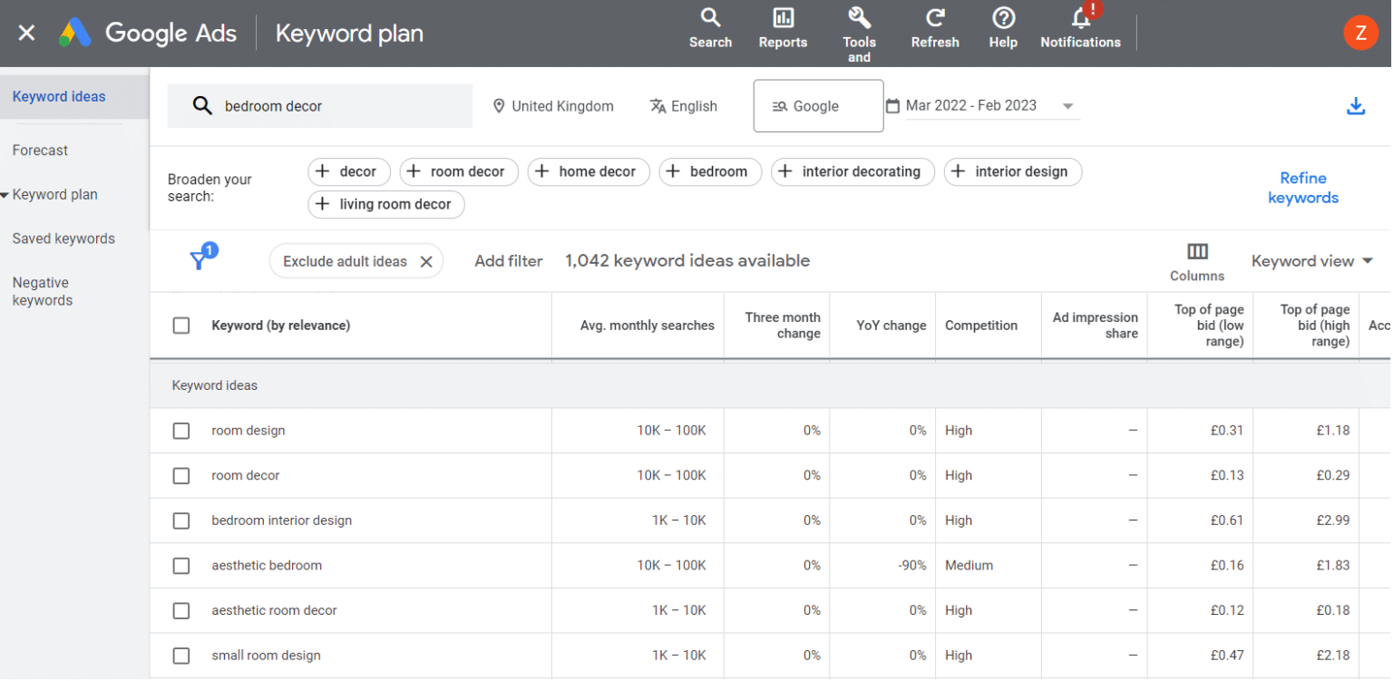The width and height of the screenshot is (1393, 681).
Task: Sort by Top of page bid (low range)
Action: point(1209,326)
